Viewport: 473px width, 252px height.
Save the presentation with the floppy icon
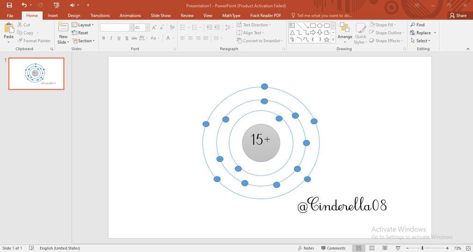click(x=9, y=5)
